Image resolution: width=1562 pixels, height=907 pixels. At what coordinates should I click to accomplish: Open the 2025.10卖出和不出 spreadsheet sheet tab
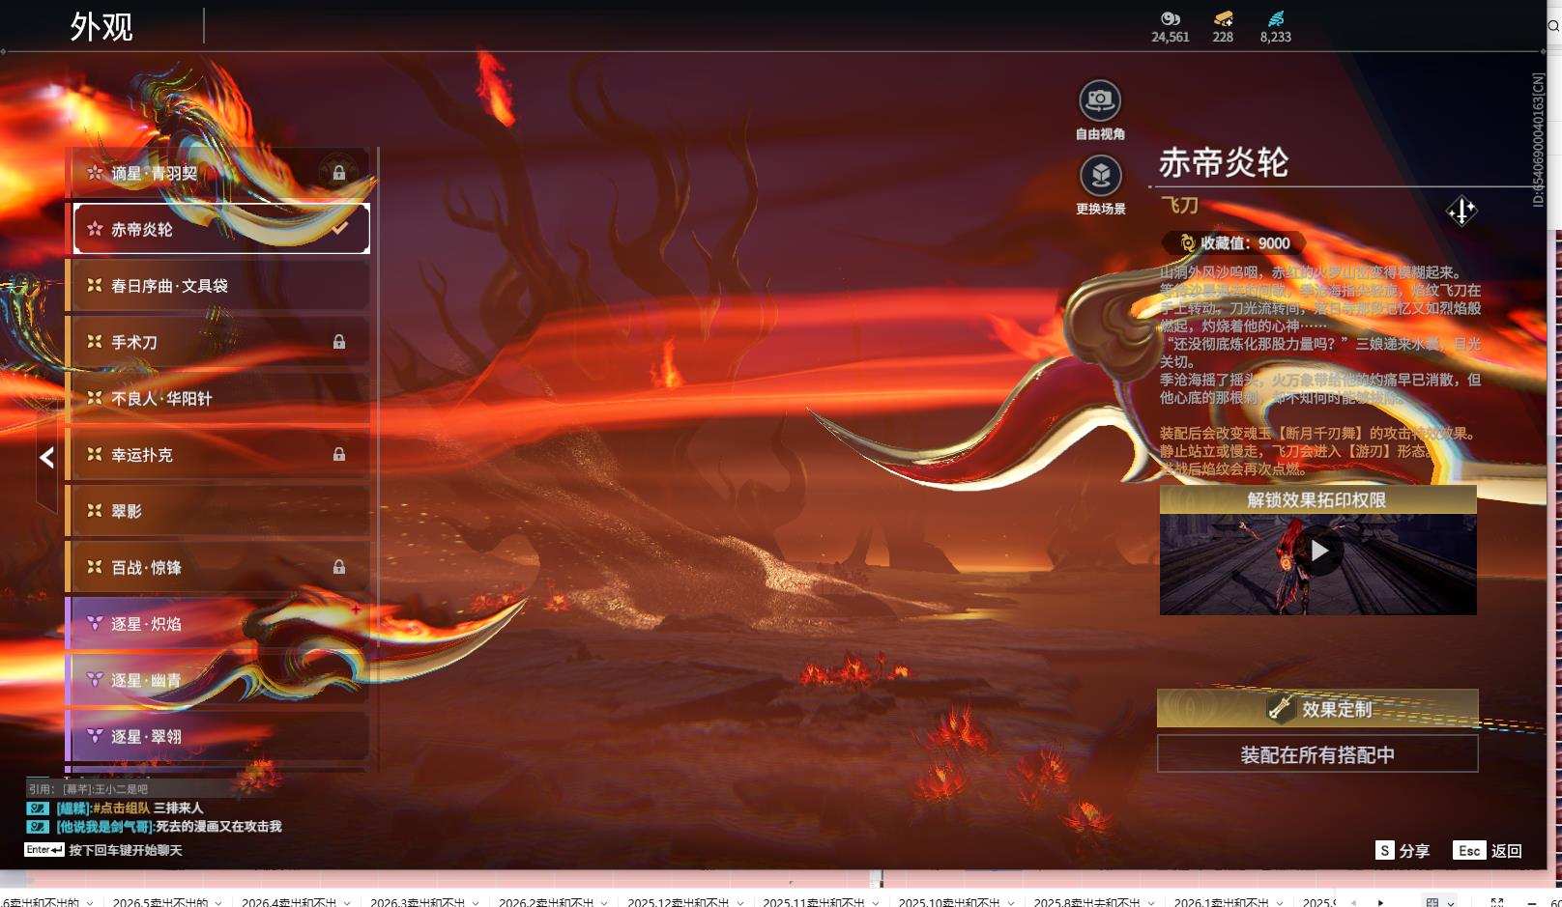(x=948, y=902)
